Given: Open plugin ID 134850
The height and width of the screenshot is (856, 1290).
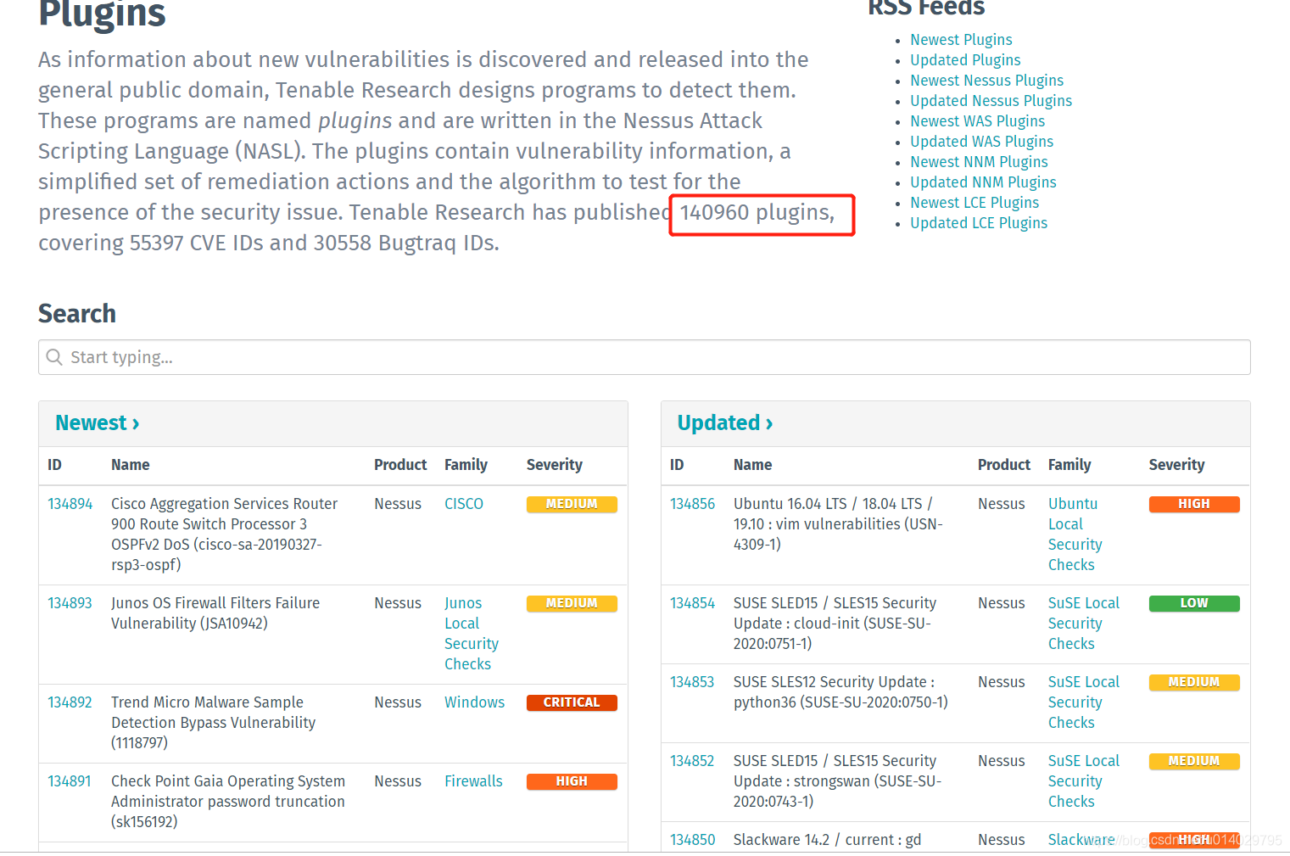Looking at the screenshot, I should (692, 840).
